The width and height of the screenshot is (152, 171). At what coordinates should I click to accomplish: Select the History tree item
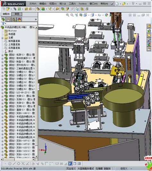coord(13,31)
